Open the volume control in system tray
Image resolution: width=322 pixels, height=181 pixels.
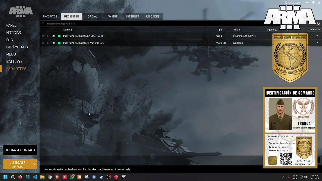coord(305,177)
